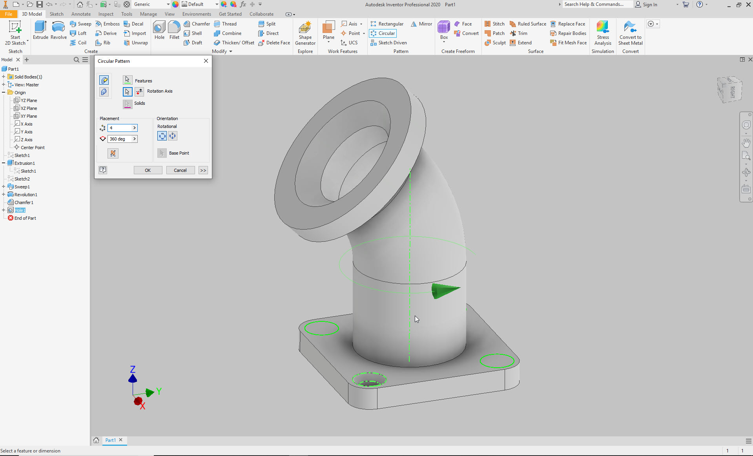Start a new 2D Sketch
This screenshot has height=456, width=753.
(15, 33)
